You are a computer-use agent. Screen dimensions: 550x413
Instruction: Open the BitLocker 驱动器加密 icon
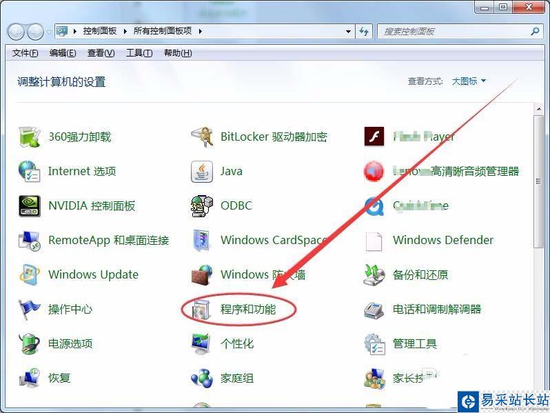pyautogui.click(x=202, y=137)
